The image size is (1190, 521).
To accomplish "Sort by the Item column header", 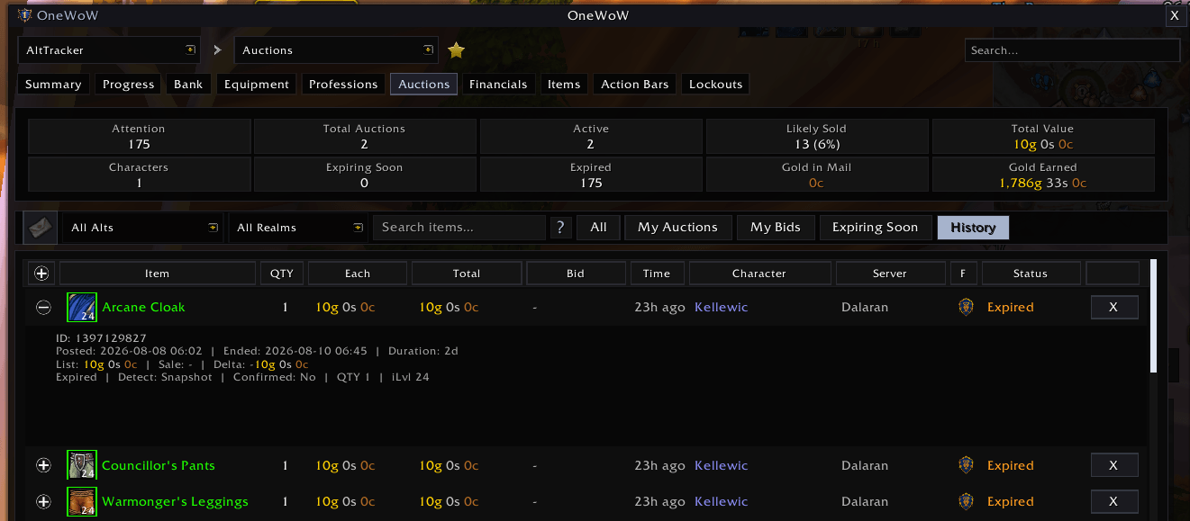I will pos(158,274).
